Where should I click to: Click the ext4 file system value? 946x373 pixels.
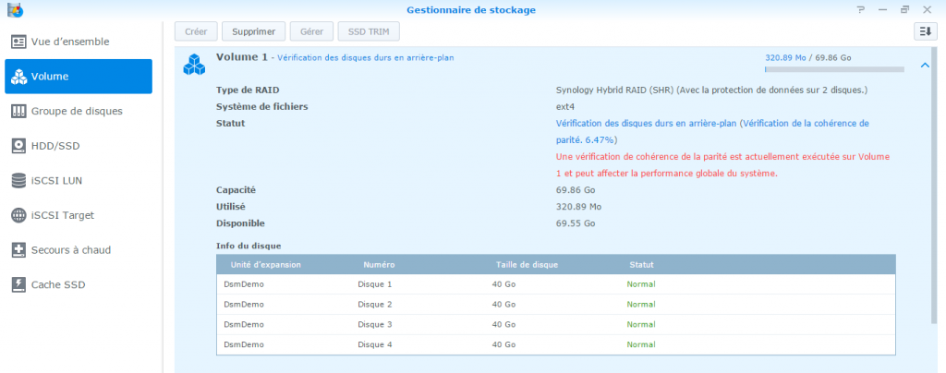[x=564, y=107]
